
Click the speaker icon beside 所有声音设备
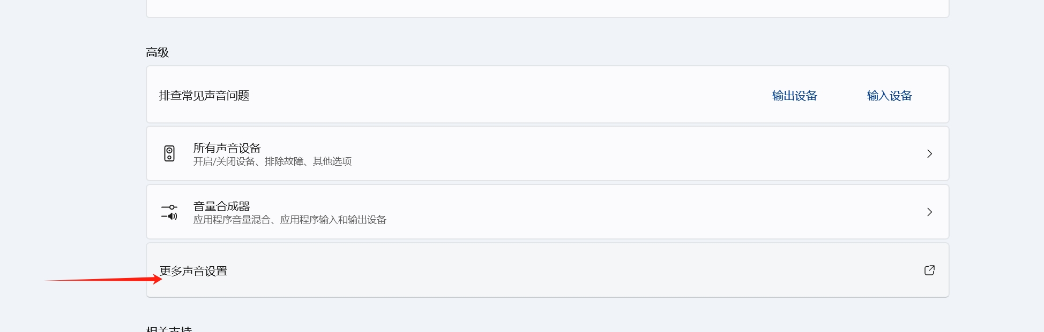(x=169, y=154)
